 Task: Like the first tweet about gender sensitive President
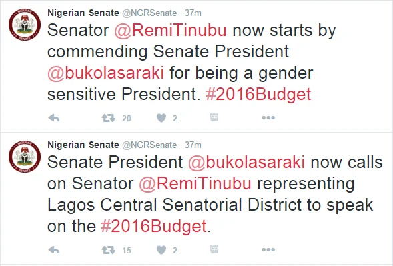tap(161, 118)
